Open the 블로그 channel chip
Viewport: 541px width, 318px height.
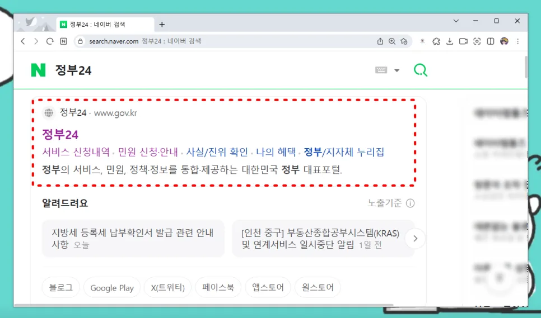[x=60, y=287]
